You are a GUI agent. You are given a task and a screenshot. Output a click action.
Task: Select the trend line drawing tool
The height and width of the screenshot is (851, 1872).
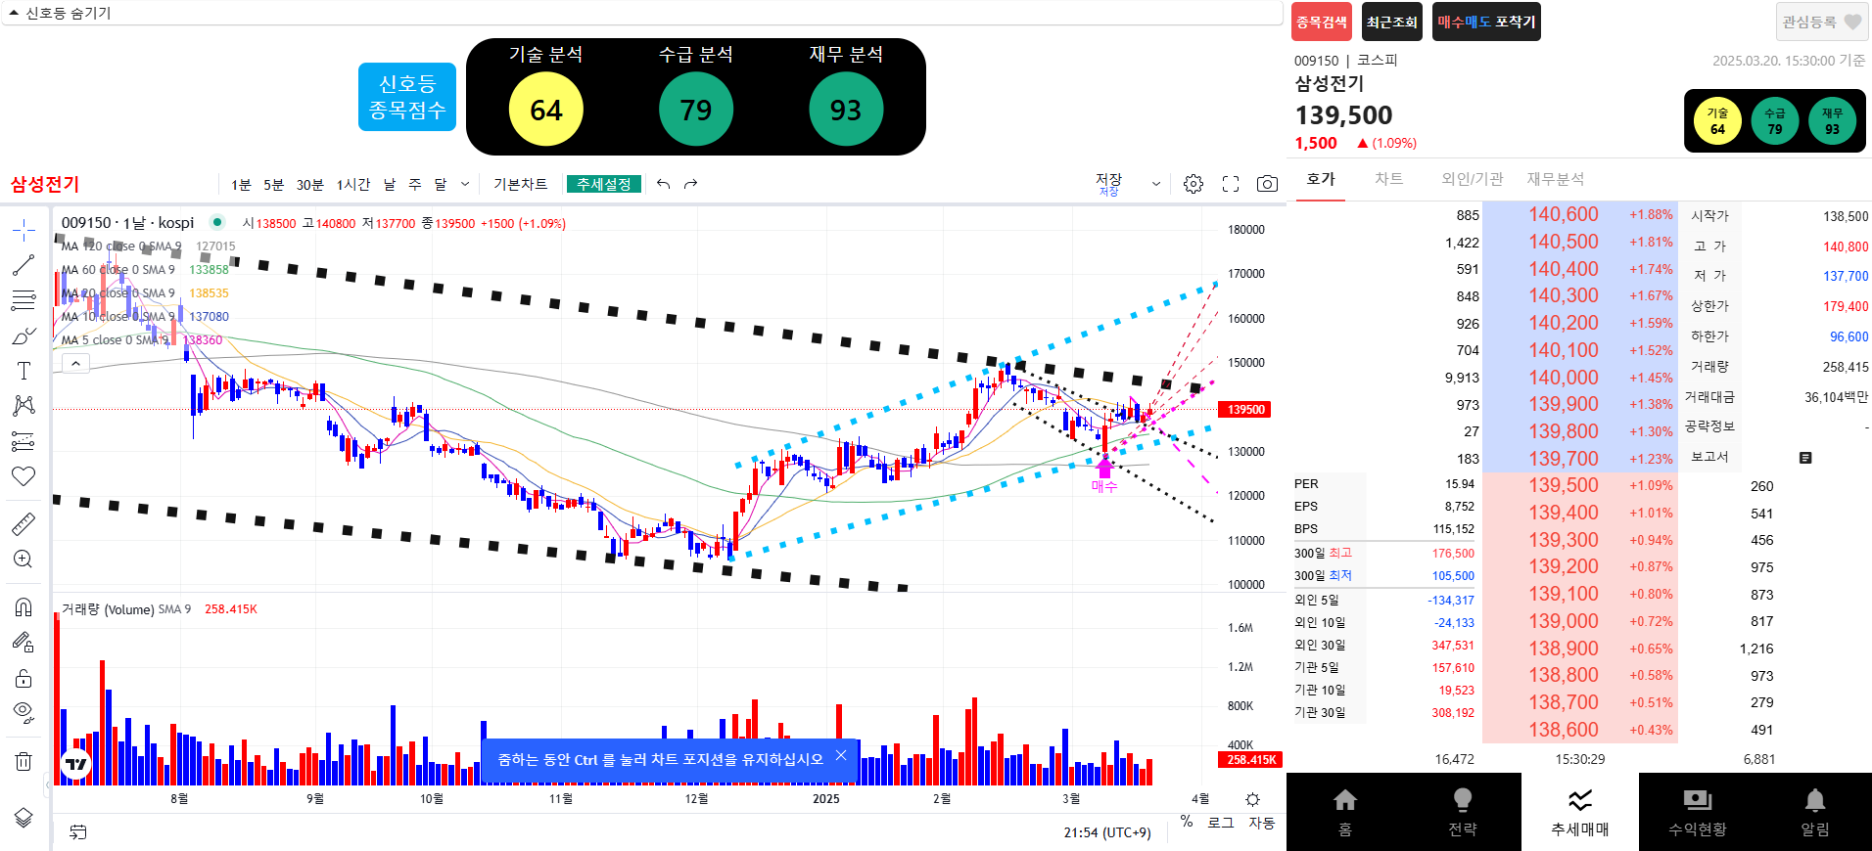coord(23,265)
